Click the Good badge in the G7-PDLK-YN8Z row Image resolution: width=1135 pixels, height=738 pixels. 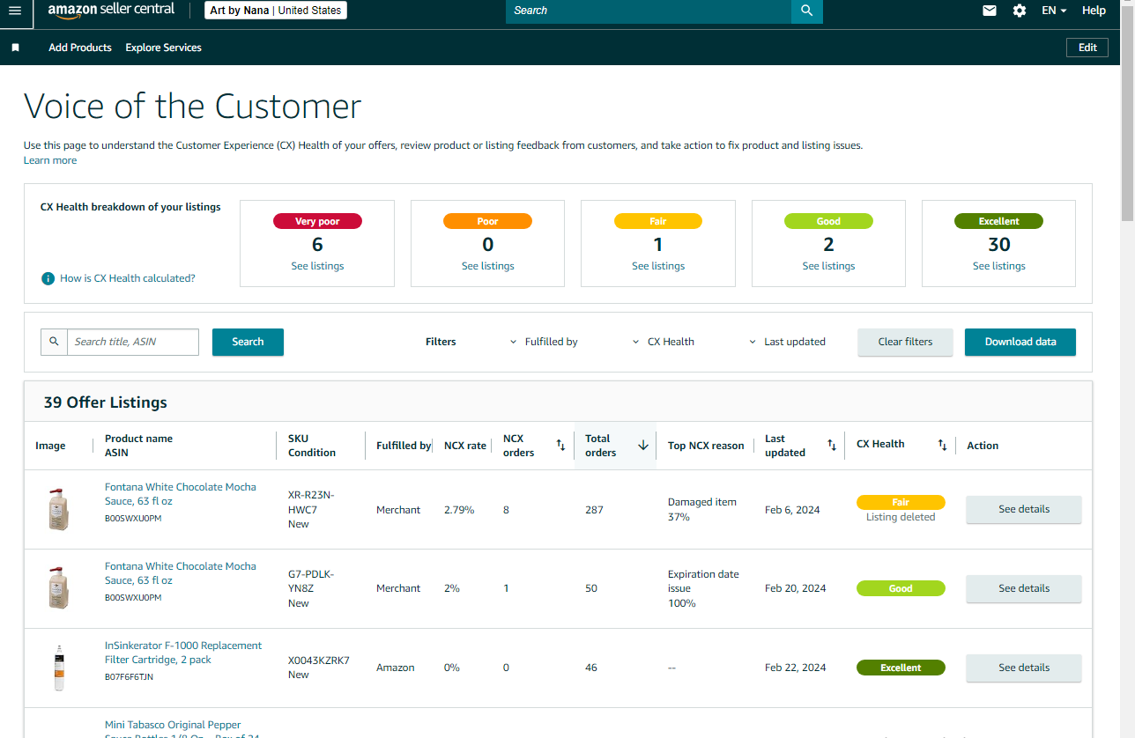click(901, 588)
